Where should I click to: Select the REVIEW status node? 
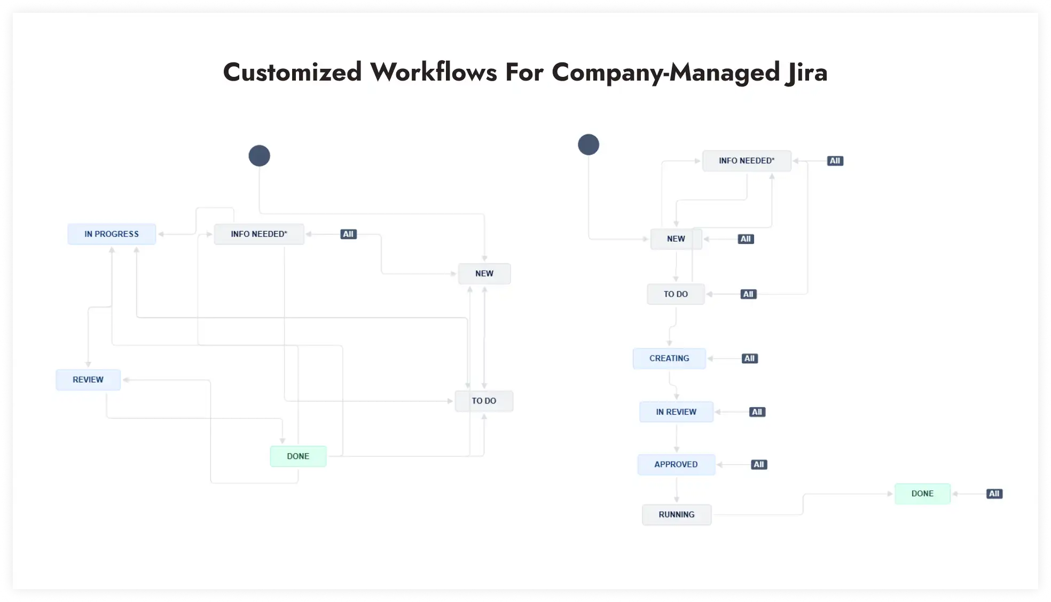(x=88, y=380)
